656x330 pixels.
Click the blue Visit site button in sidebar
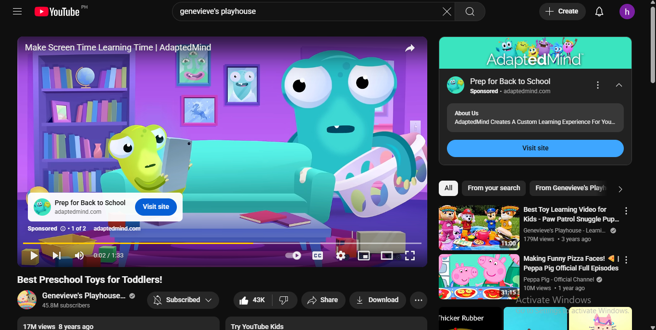coord(535,148)
